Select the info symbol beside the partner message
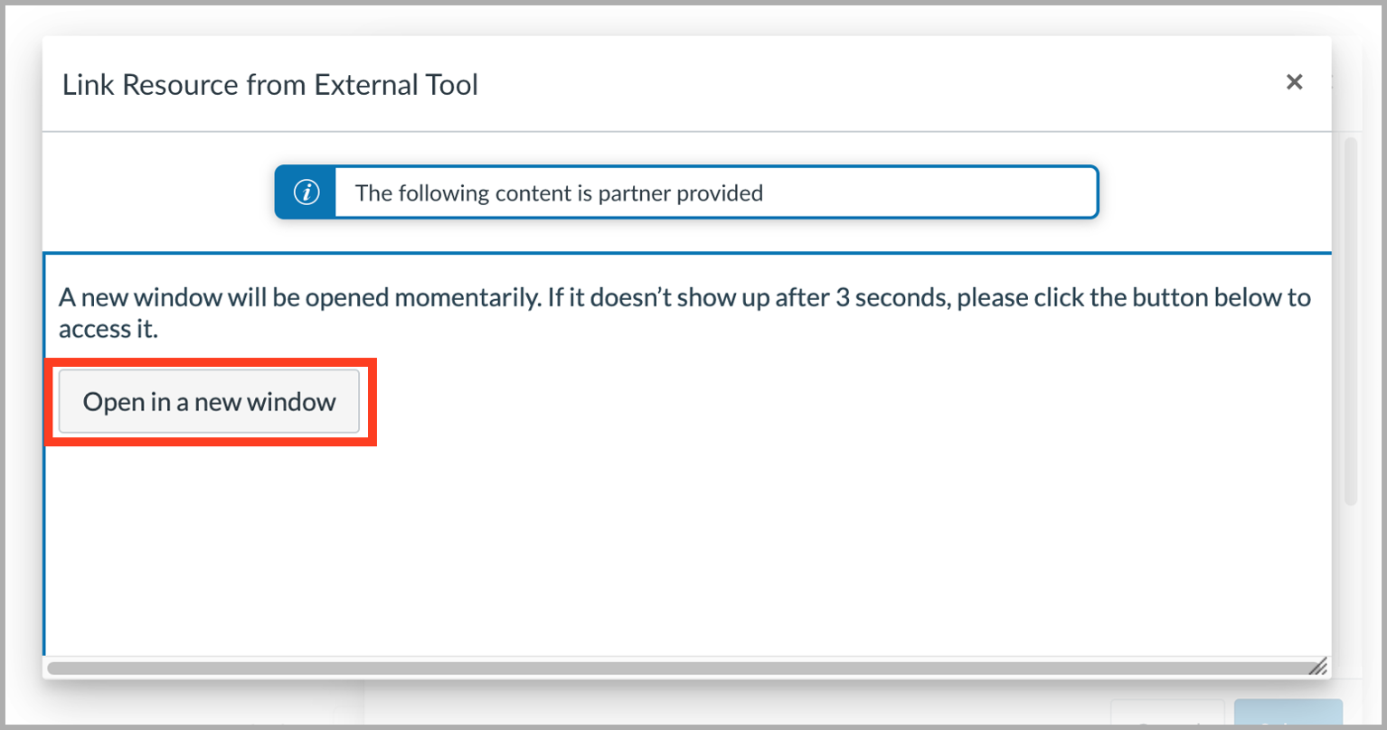This screenshot has height=730, width=1387. [305, 192]
